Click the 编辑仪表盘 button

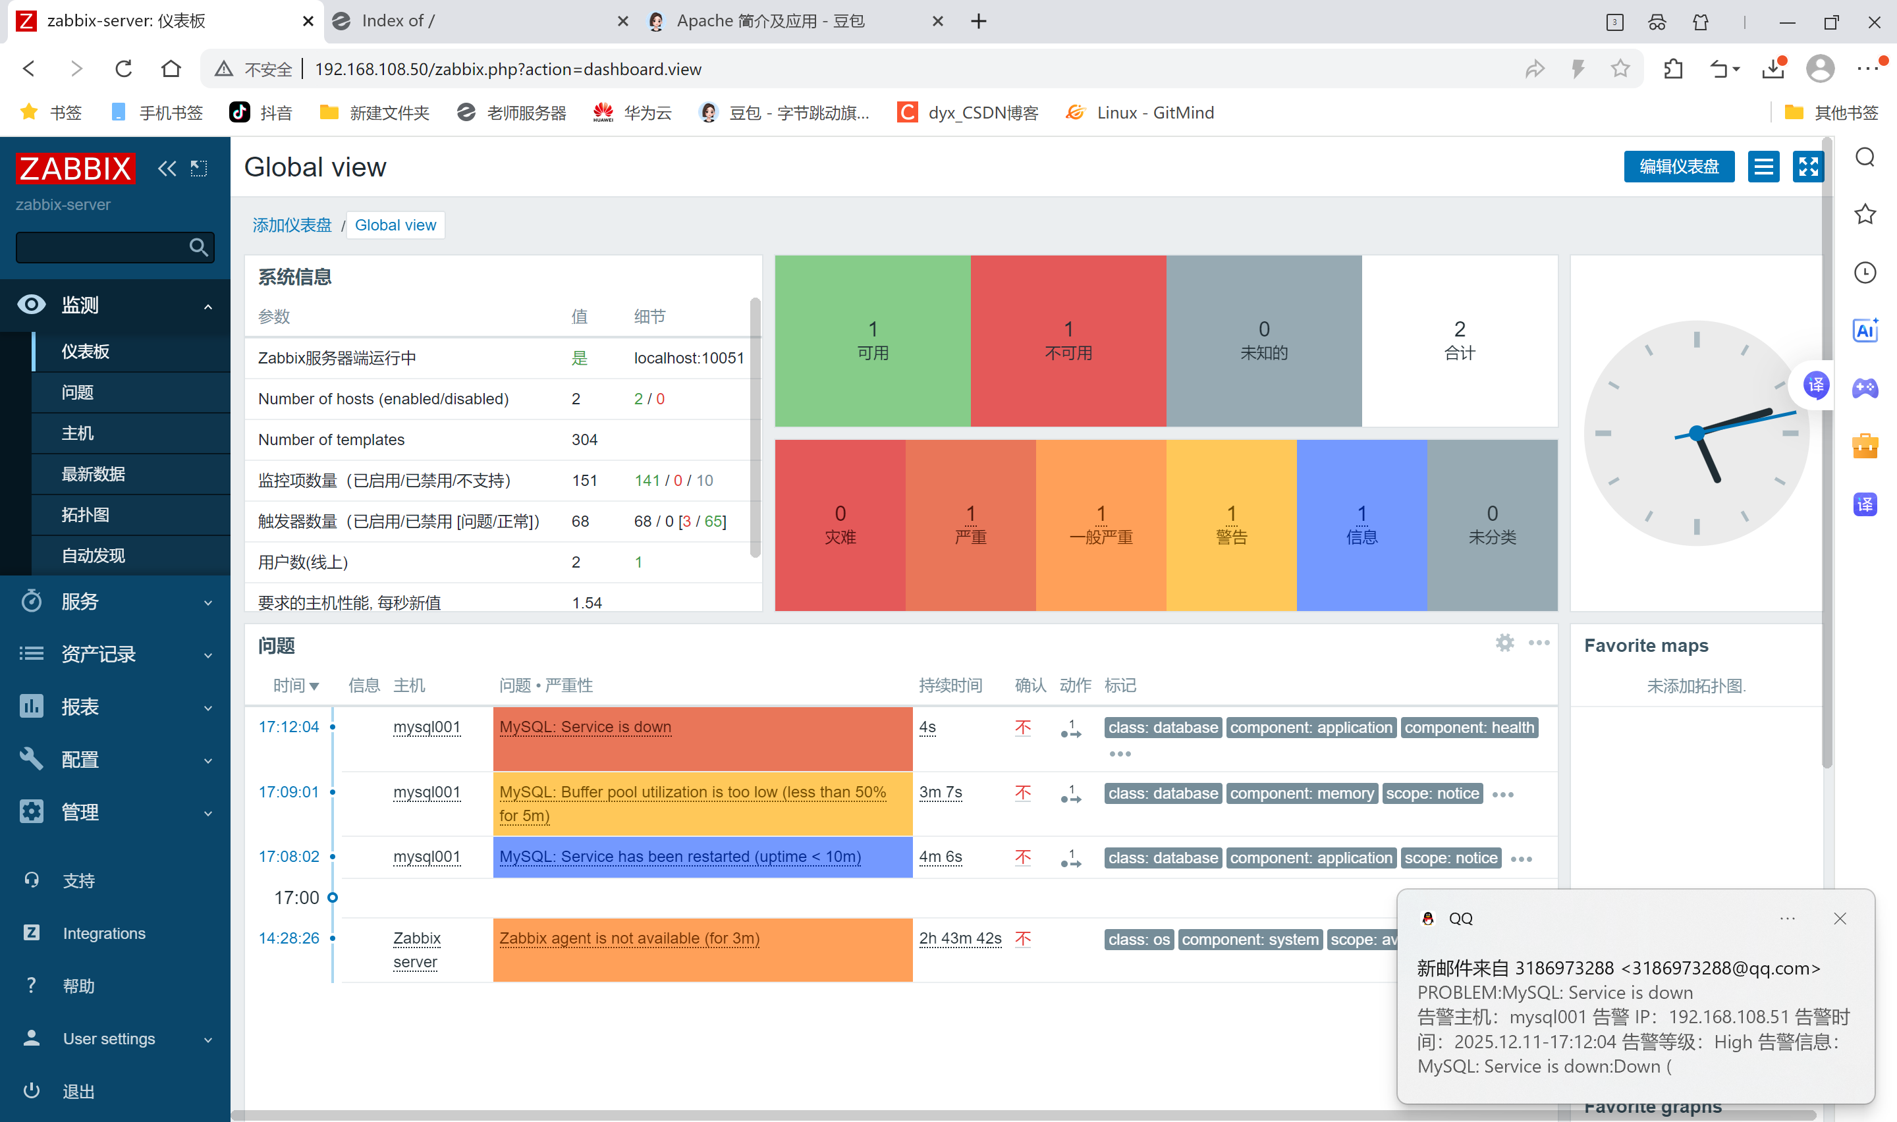(1678, 167)
